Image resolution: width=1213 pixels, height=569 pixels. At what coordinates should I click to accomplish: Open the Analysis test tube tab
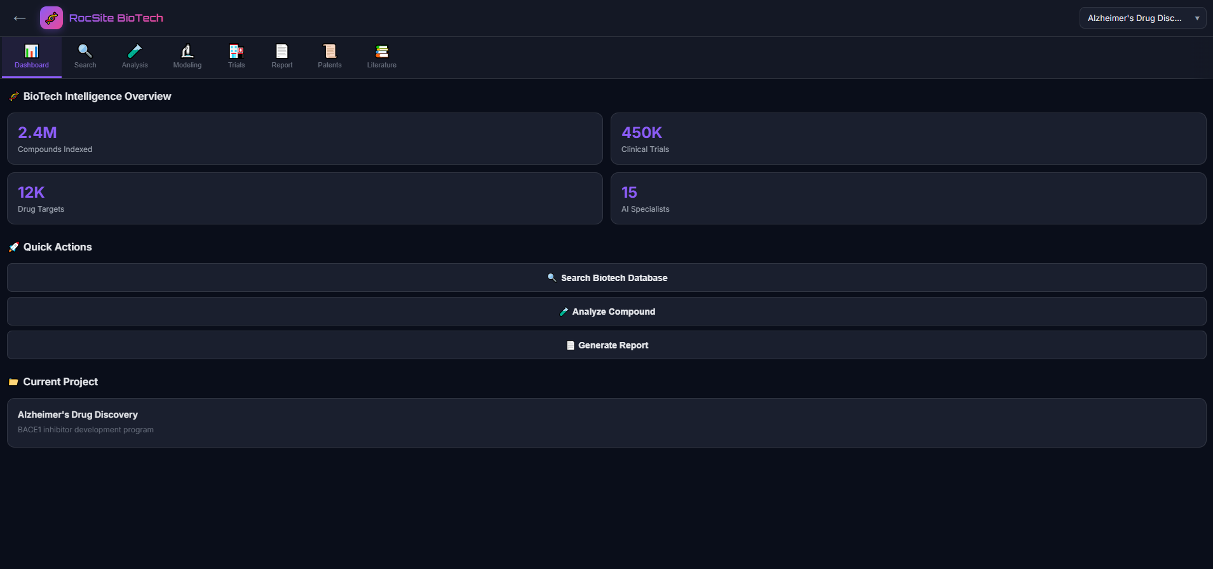135,56
